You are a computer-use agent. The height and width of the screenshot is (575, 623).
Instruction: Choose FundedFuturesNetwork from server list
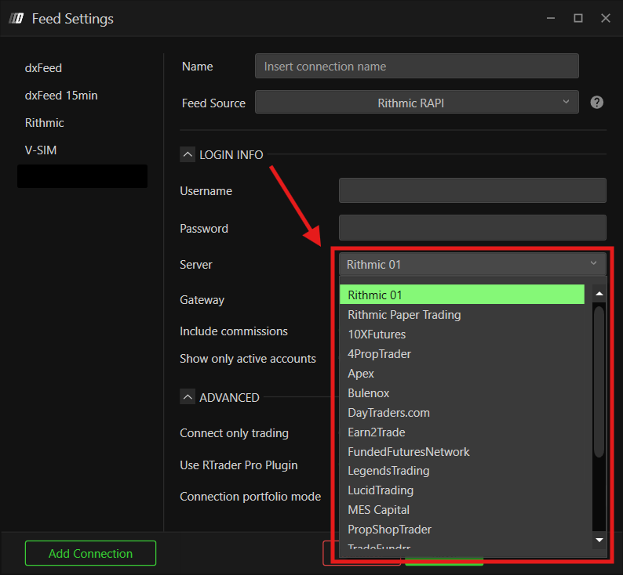click(462, 452)
